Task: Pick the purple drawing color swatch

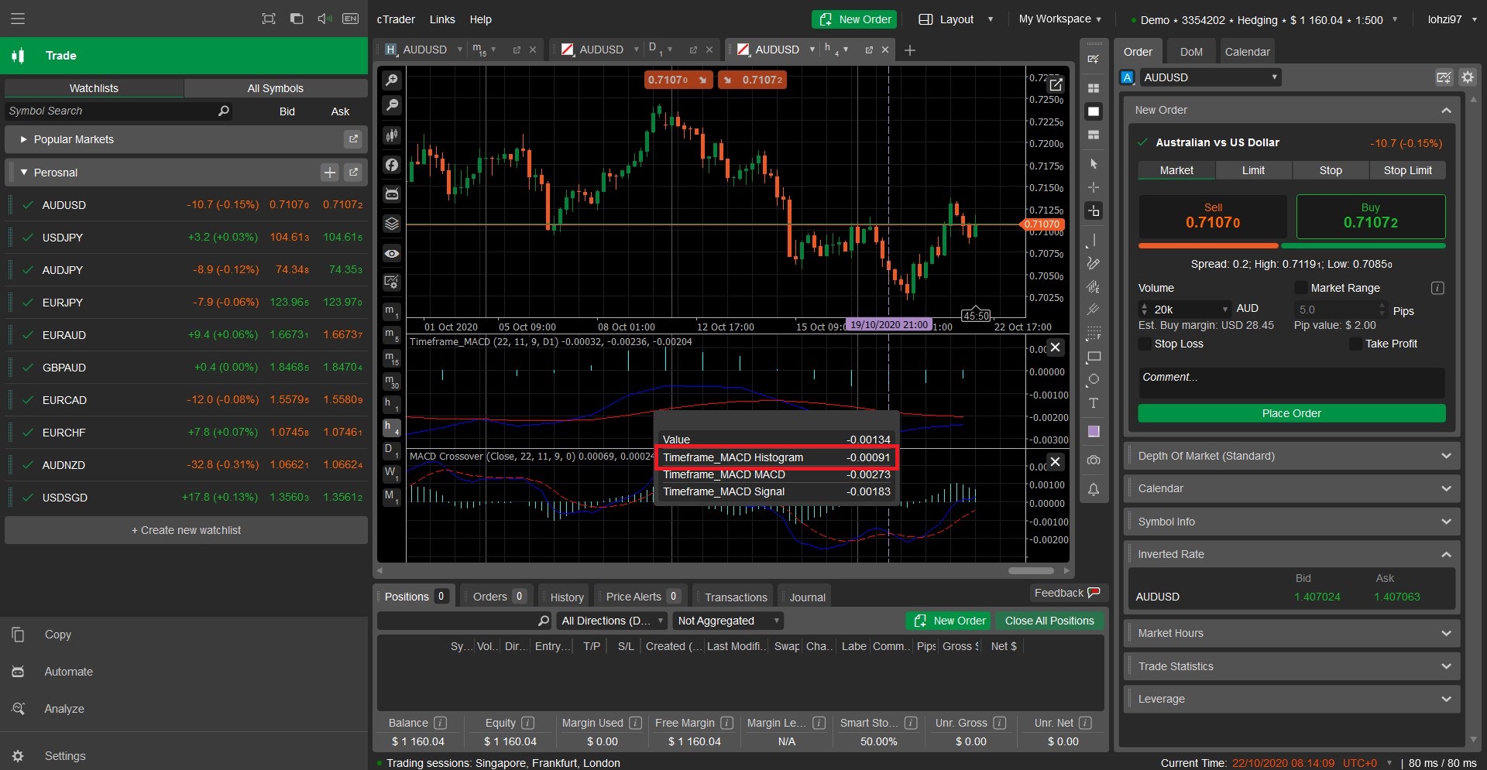Action: pyautogui.click(x=1094, y=432)
